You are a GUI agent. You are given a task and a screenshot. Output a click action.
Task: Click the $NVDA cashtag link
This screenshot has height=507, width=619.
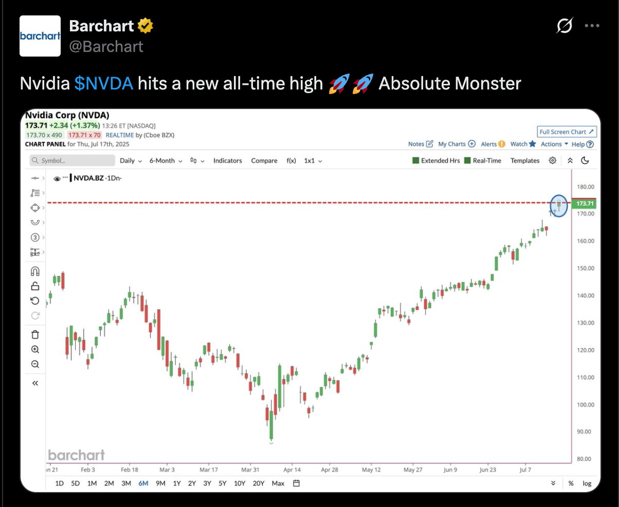(x=104, y=83)
